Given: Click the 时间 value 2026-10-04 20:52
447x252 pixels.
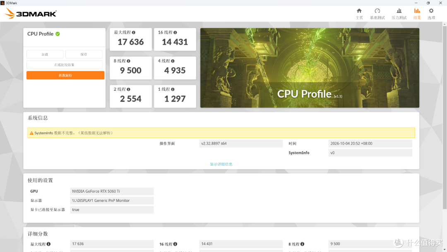Looking at the screenshot, I should click(x=370, y=143).
